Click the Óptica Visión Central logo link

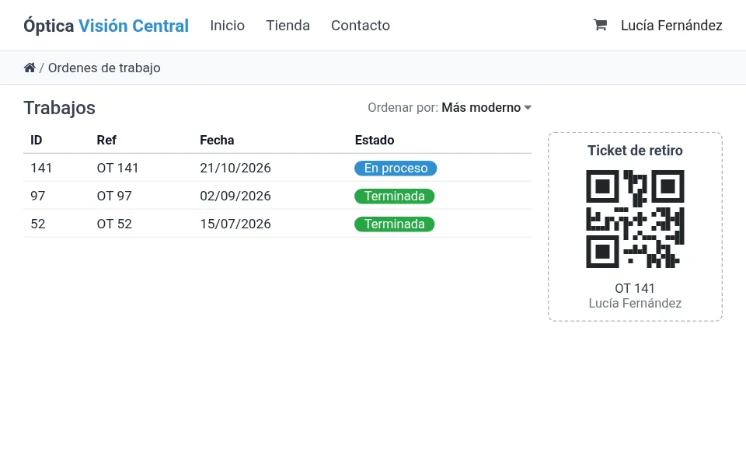(106, 26)
